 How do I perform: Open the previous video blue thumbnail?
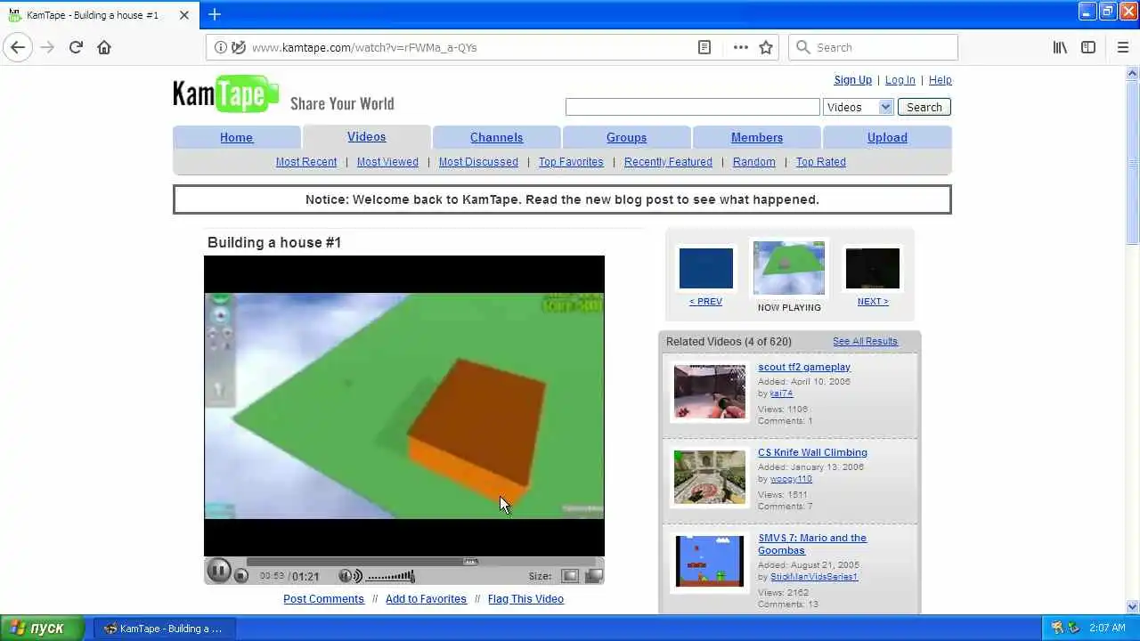click(705, 268)
